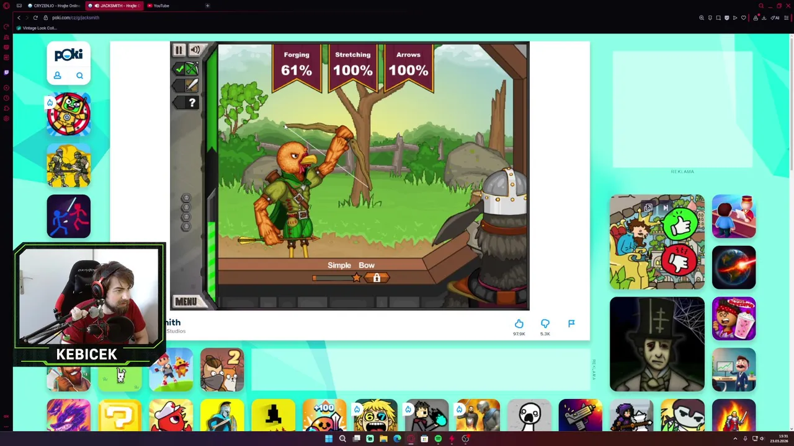The width and height of the screenshot is (794, 446).
Task: Open the Poki search magnifier
Action: (79, 76)
